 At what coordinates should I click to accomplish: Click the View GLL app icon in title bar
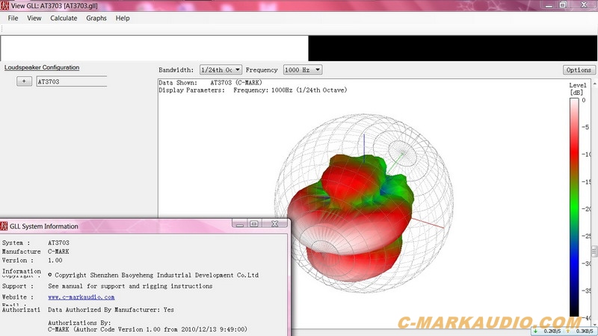pos(6,5)
